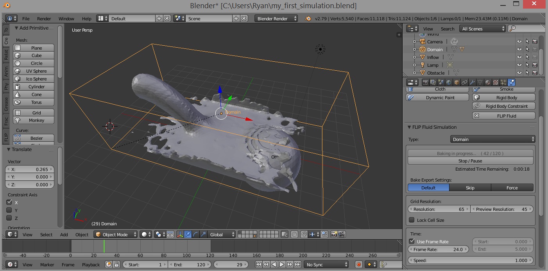548x271 pixels.
Task: Open the Modifiers wrench properties tab
Action: click(x=472, y=82)
